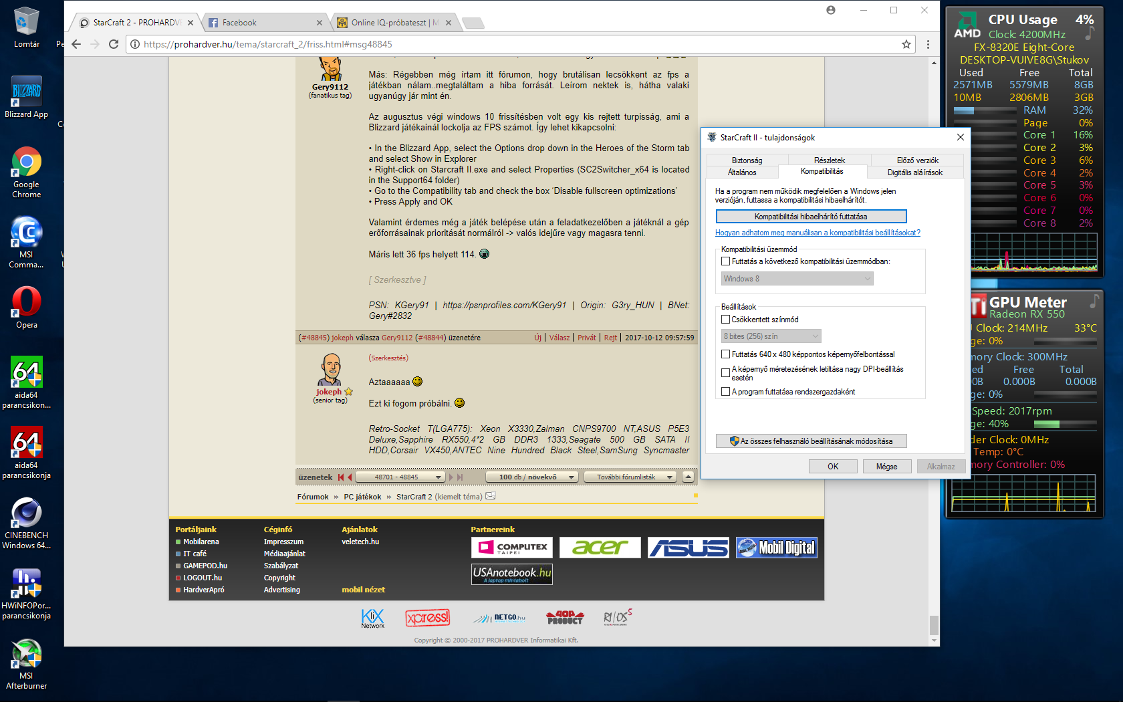Switch to the Biztonság tab

(747, 160)
